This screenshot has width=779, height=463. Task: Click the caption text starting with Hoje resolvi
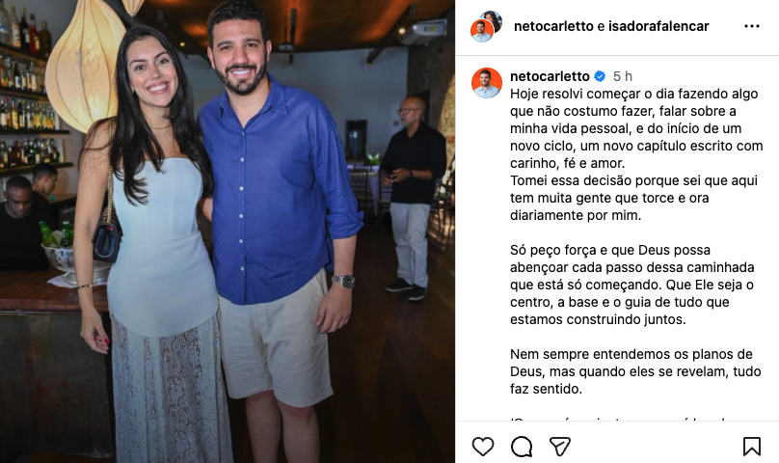(x=636, y=128)
